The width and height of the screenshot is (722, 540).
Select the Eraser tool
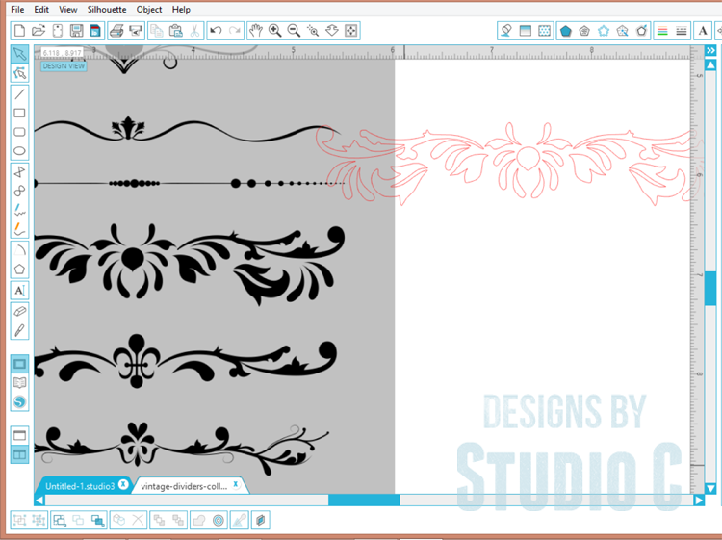coord(19,312)
